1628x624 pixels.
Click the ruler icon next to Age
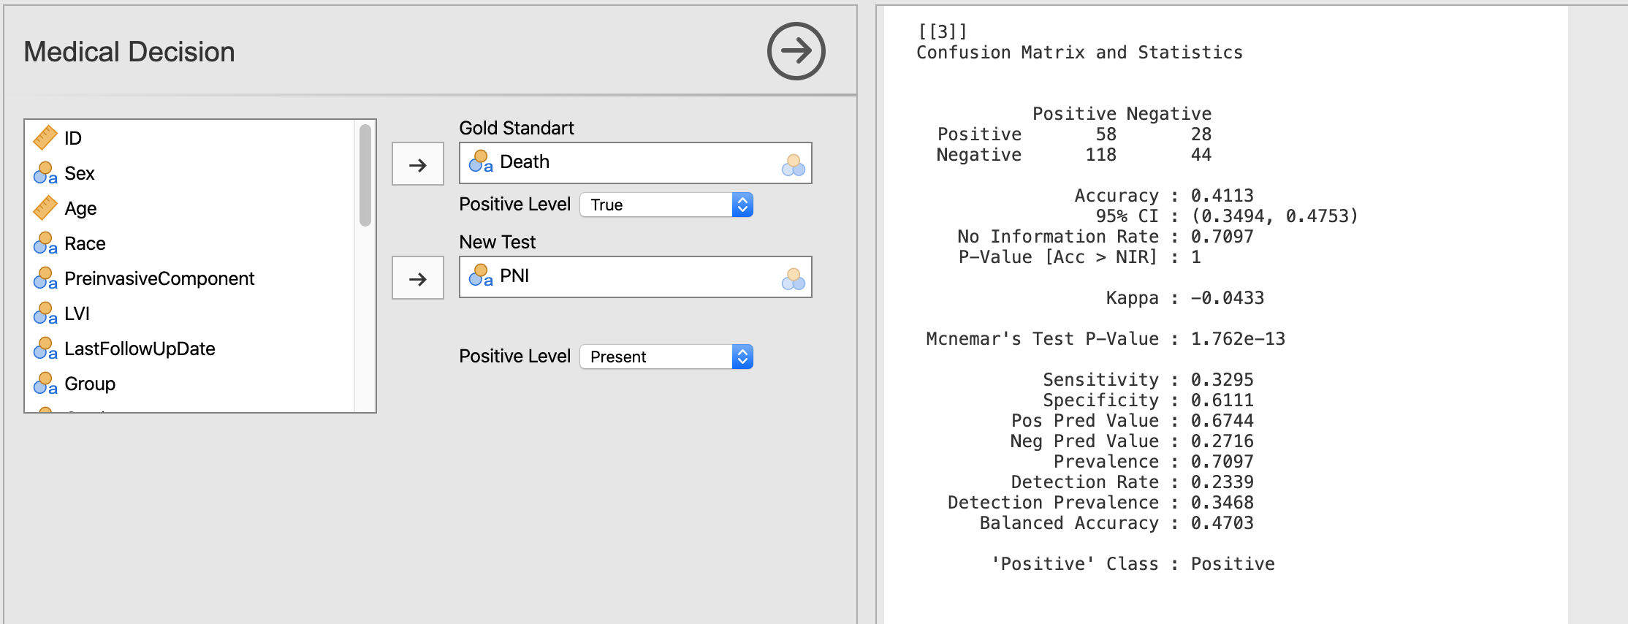[45, 208]
